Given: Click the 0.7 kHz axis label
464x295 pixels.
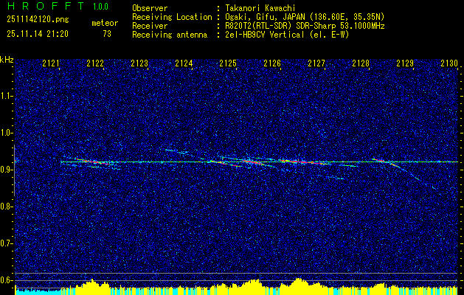Looking at the screenshot, I should click(7, 243).
